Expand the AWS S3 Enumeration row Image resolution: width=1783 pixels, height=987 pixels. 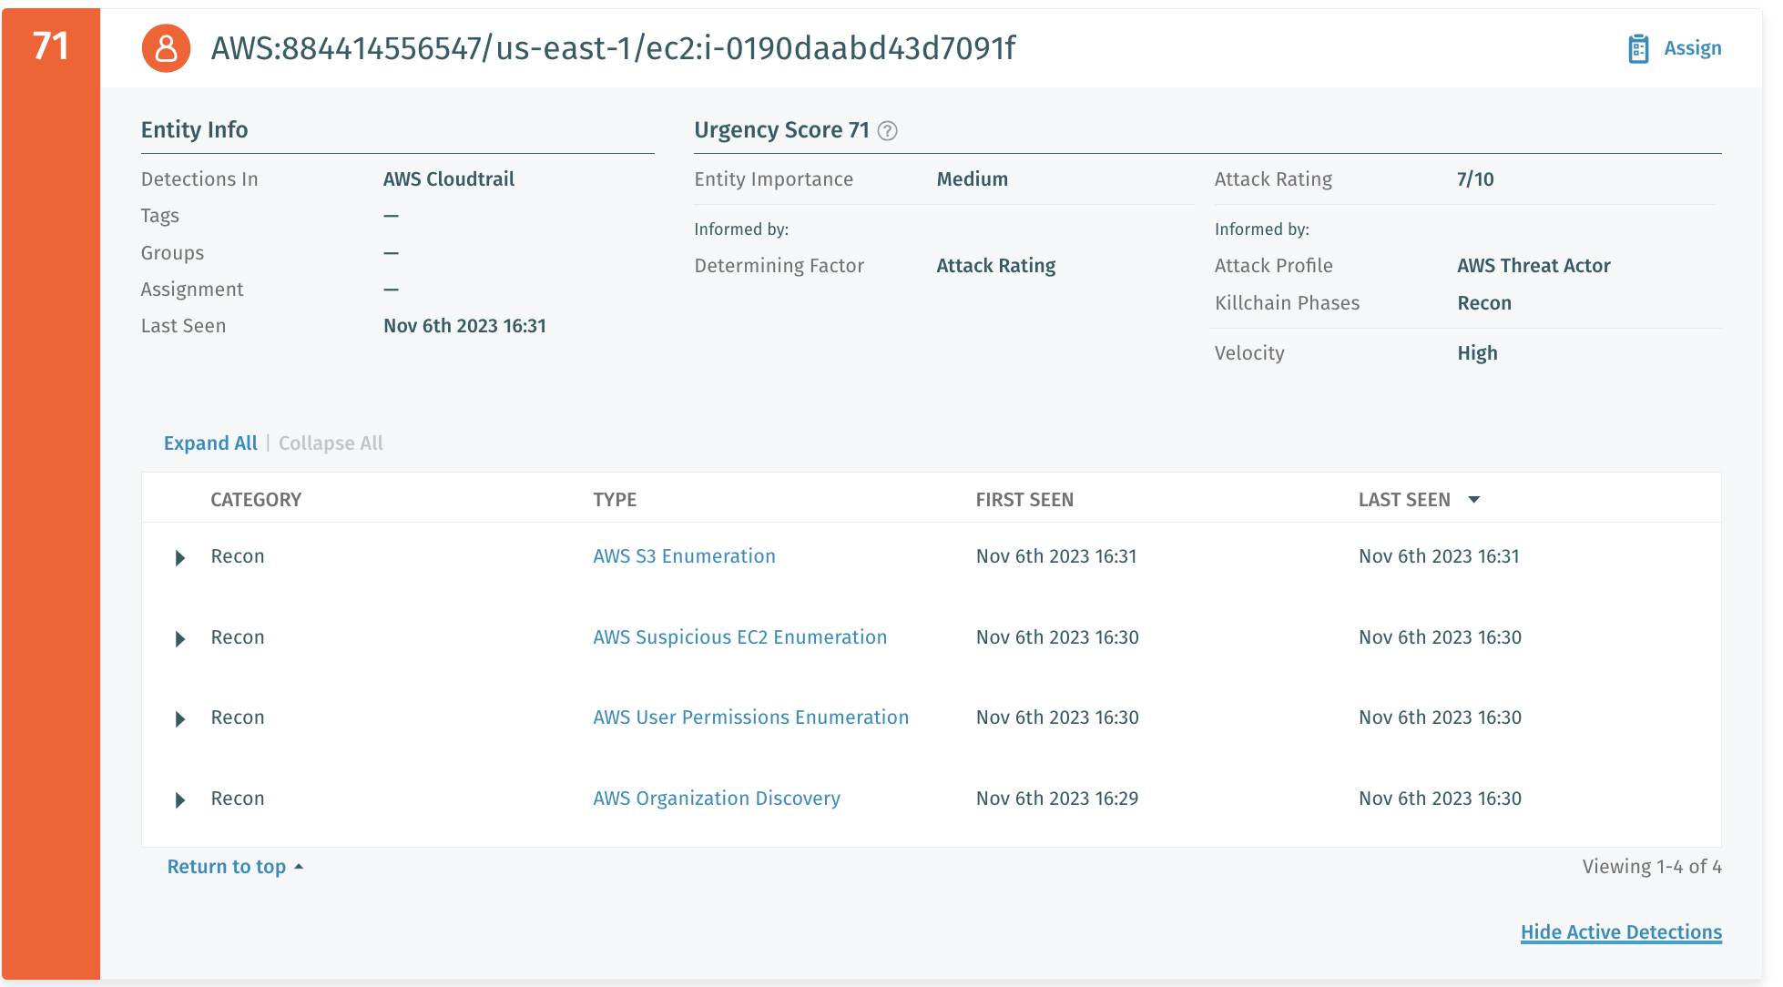[180, 557]
